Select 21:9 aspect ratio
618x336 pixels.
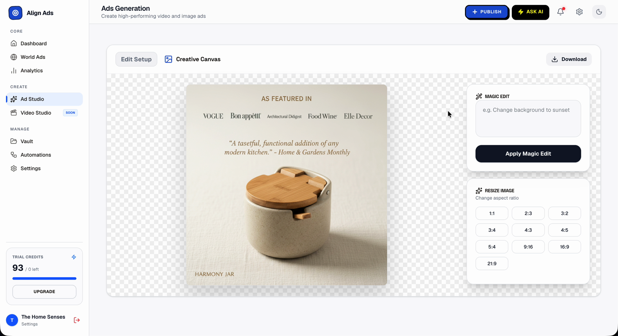point(492,264)
